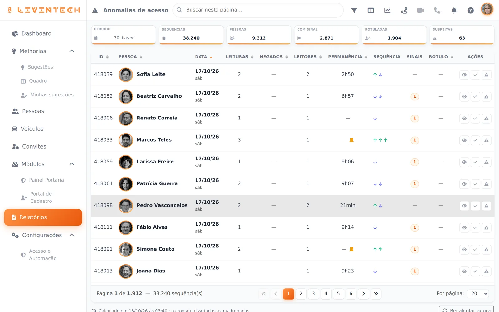Image resolution: width=499 pixels, height=312 pixels.
Task: Open the notifications bell
Action: (454, 10)
